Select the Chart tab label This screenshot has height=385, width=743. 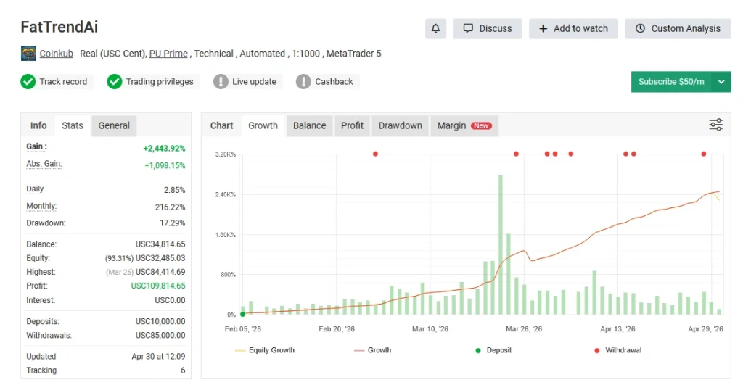tap(222, 125)
